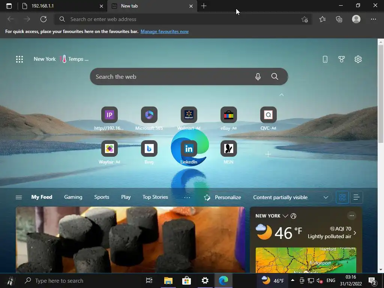Add this page to favourites star
Screen dimensions: 384x288
304,19
